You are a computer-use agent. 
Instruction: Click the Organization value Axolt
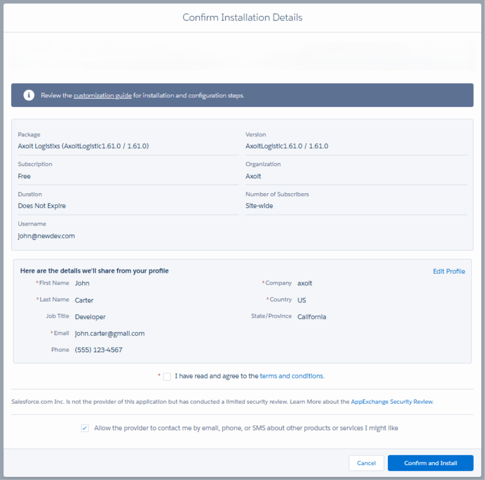pyautogui.click(x=253, y=176)
